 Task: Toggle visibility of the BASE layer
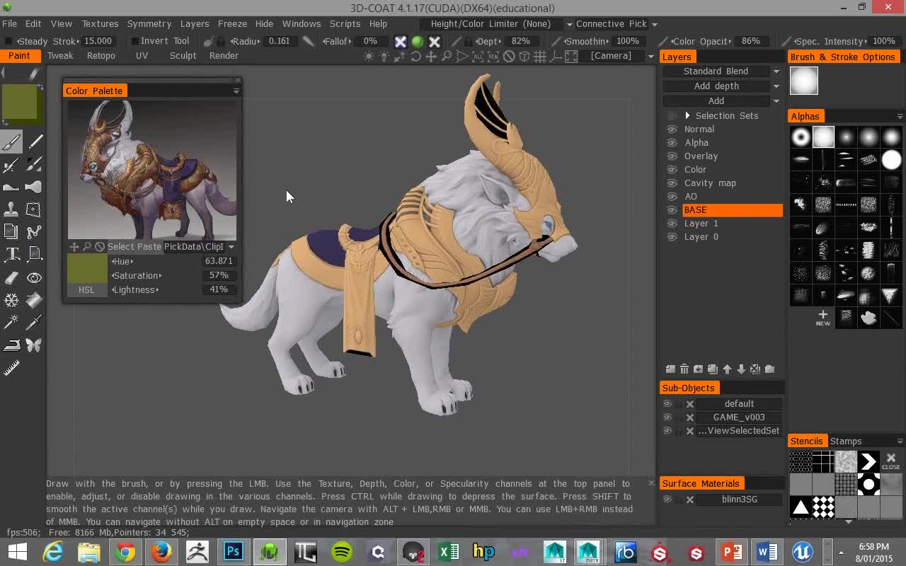(x=672, y=210)
